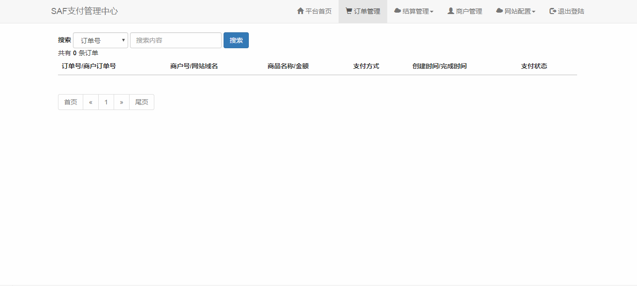Focus the 搜索内容 input field
Screen dimensions: 637x286
(175, 40)
